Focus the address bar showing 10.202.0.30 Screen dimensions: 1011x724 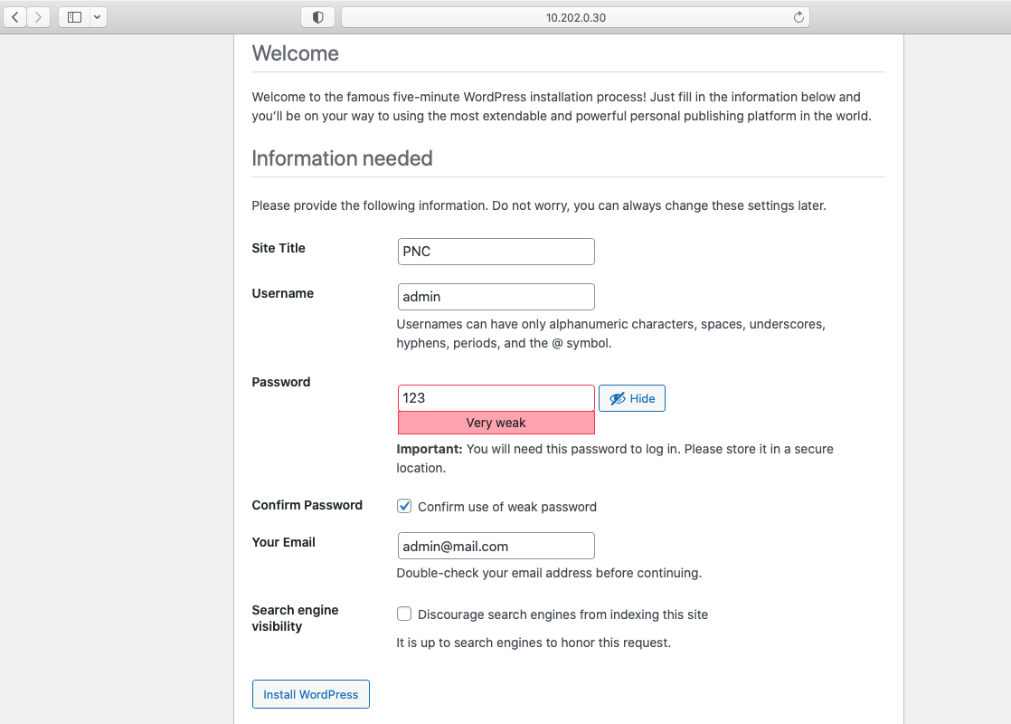(x=575, y=17)
